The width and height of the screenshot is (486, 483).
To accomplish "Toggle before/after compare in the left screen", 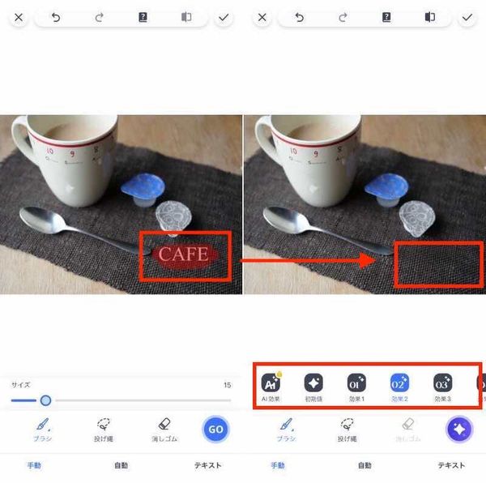I will [186, 17].
